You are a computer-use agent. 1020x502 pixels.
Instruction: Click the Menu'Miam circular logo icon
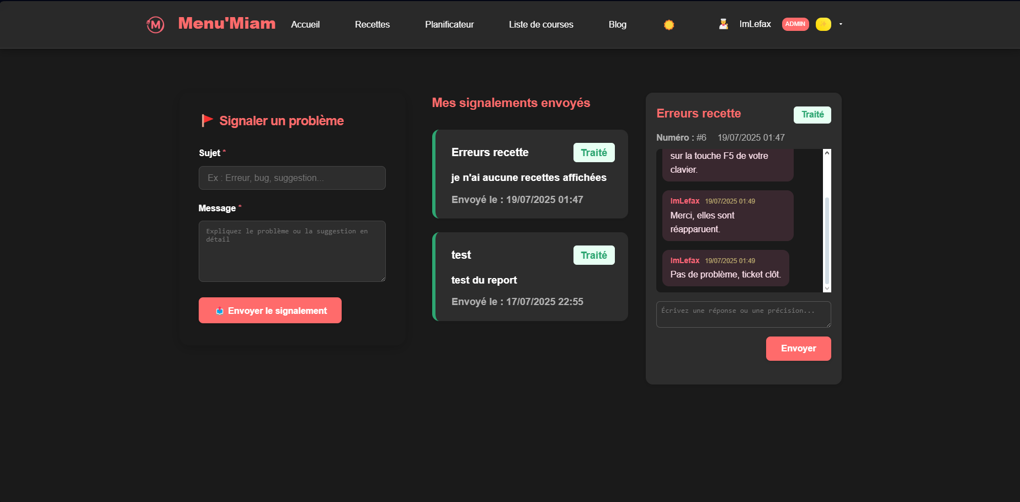[x=155, y=24]
